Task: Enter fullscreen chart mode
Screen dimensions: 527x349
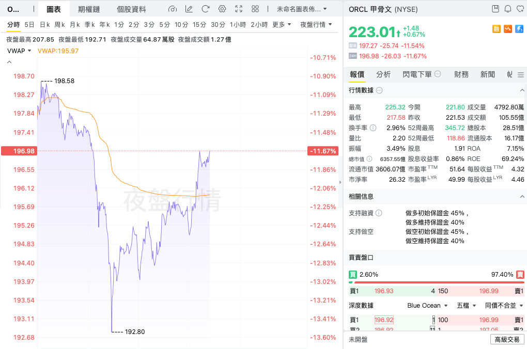Action: tap(239, 9)
